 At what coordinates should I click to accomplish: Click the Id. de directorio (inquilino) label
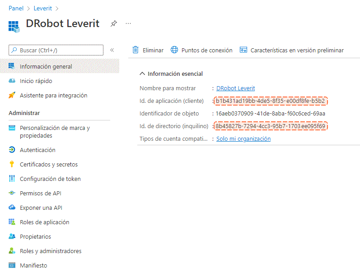pyautogui.click(x=174, y=126)
